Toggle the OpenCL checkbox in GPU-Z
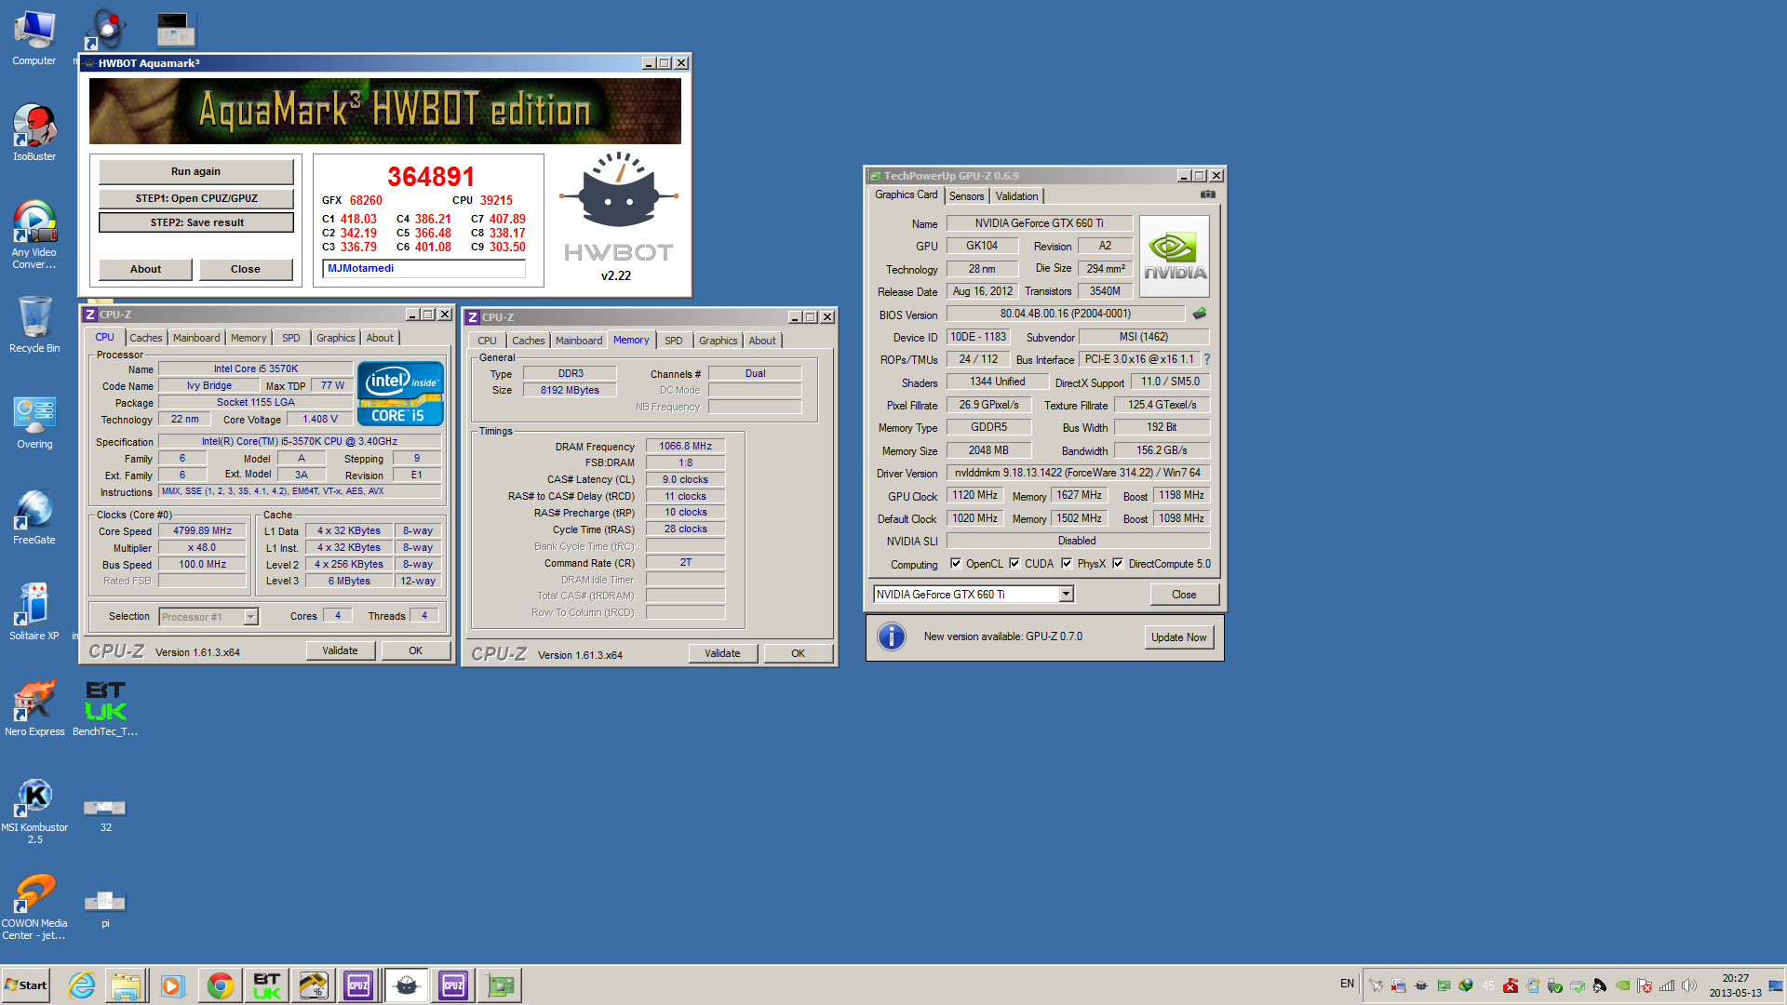 pos(956,564)
